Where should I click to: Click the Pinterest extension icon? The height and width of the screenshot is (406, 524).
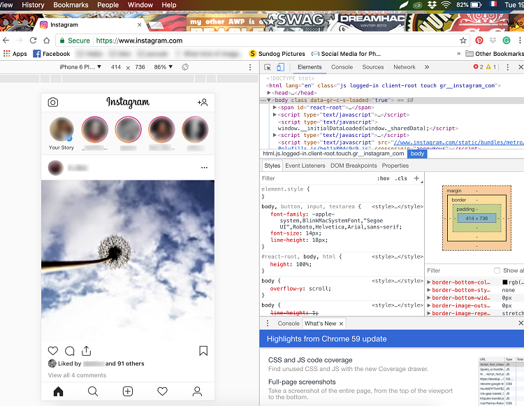click(x=479, y=41)
